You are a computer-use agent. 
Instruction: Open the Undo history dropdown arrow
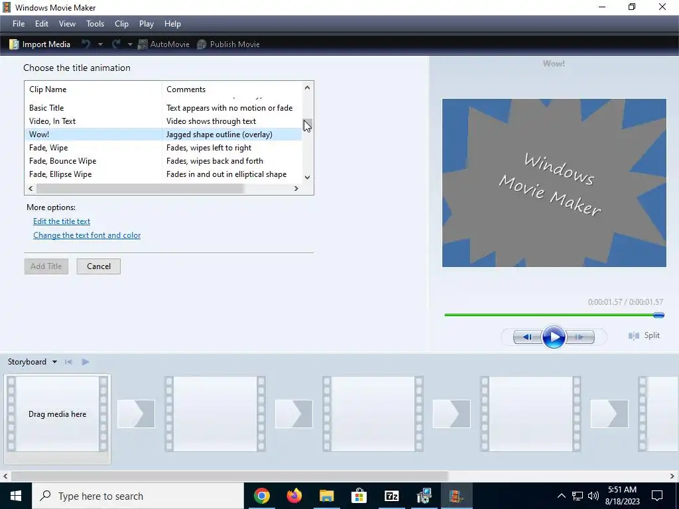click(101, 44)
